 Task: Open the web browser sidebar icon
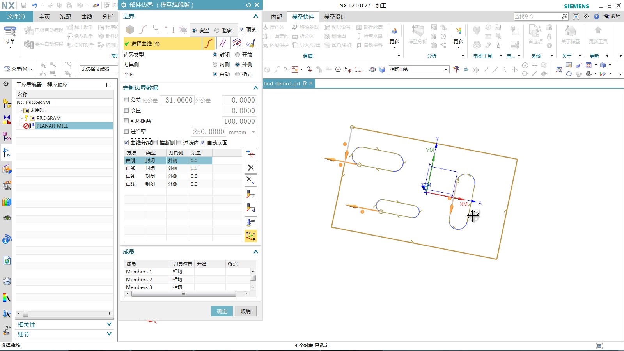[7, 260]
